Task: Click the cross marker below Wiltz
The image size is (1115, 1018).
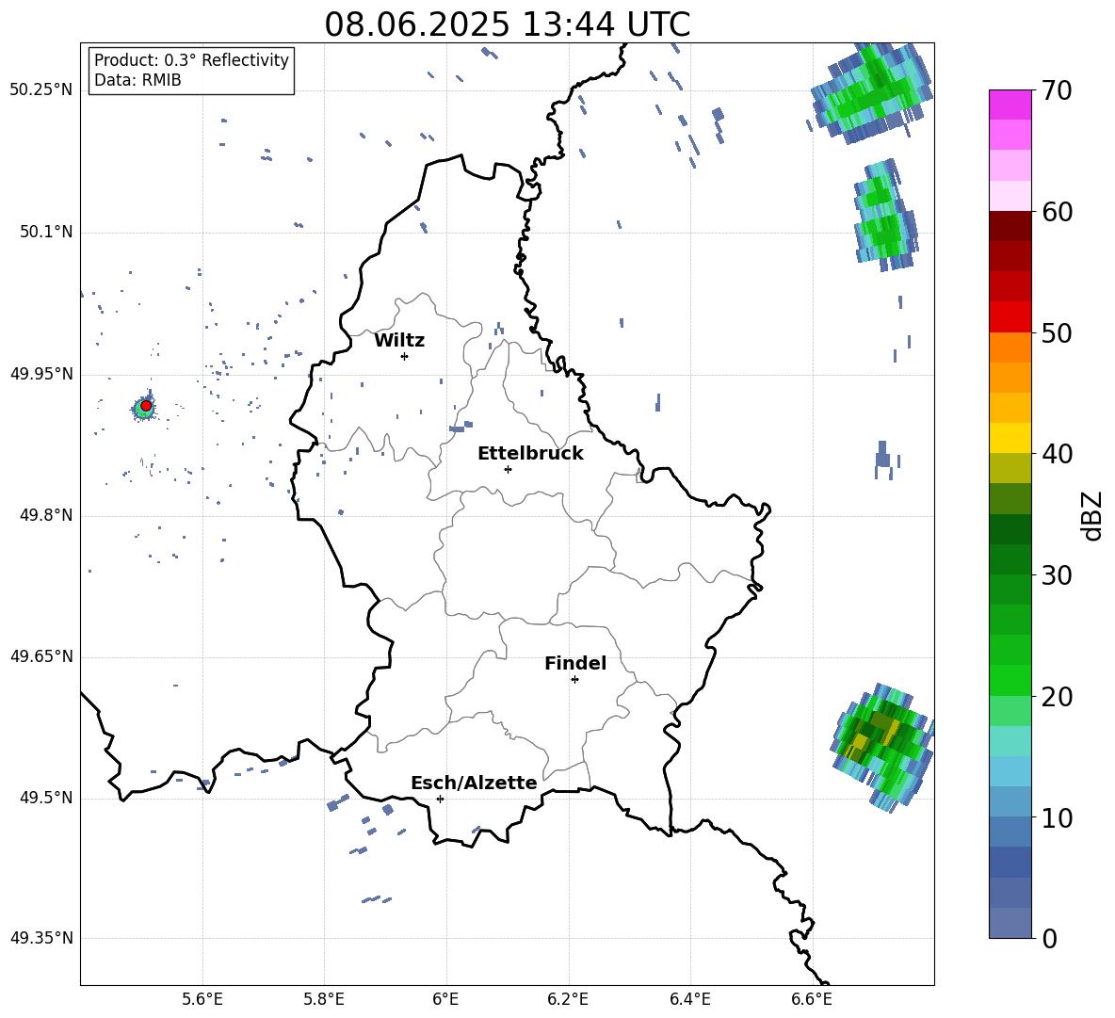Action: (404, 356)
